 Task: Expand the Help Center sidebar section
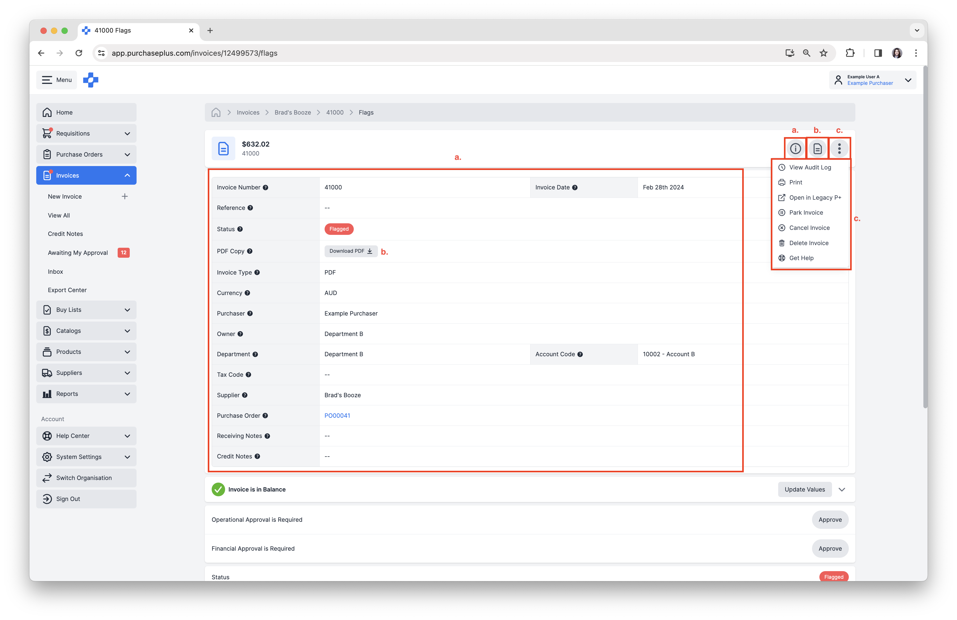tap(86, 436)
